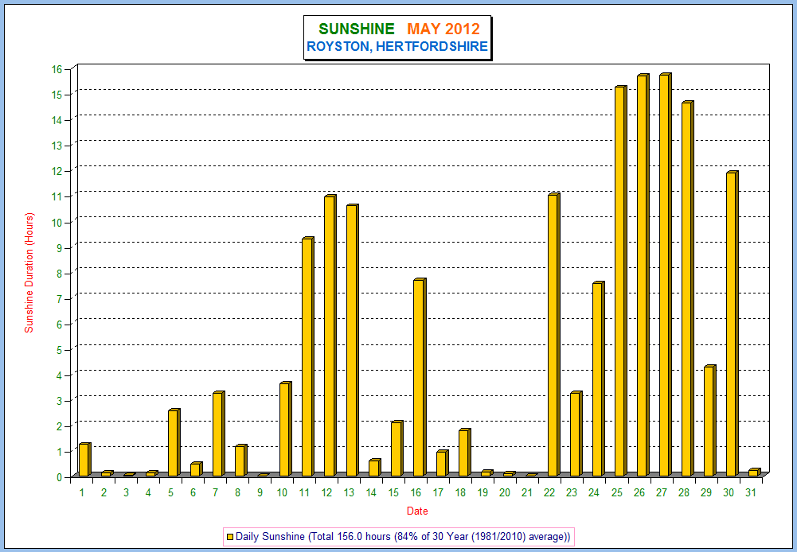
Task: Click the bar for date 14
Action: click(x=375, y=468)
